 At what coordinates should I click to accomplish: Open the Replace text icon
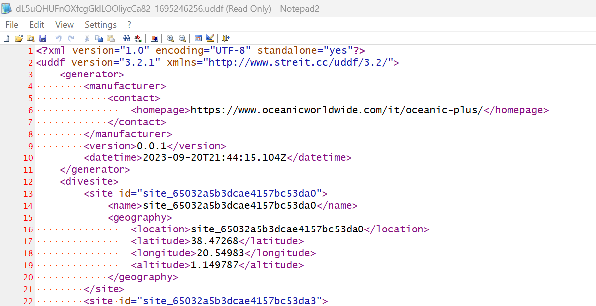(138, 38)
